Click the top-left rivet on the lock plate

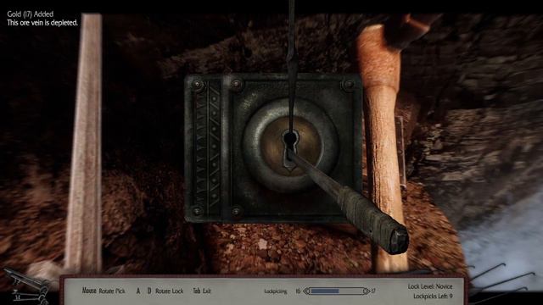tap(198, 85)
